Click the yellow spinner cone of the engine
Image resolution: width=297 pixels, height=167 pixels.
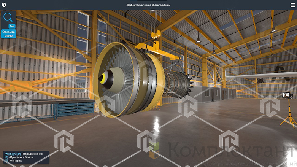(103, 78)
